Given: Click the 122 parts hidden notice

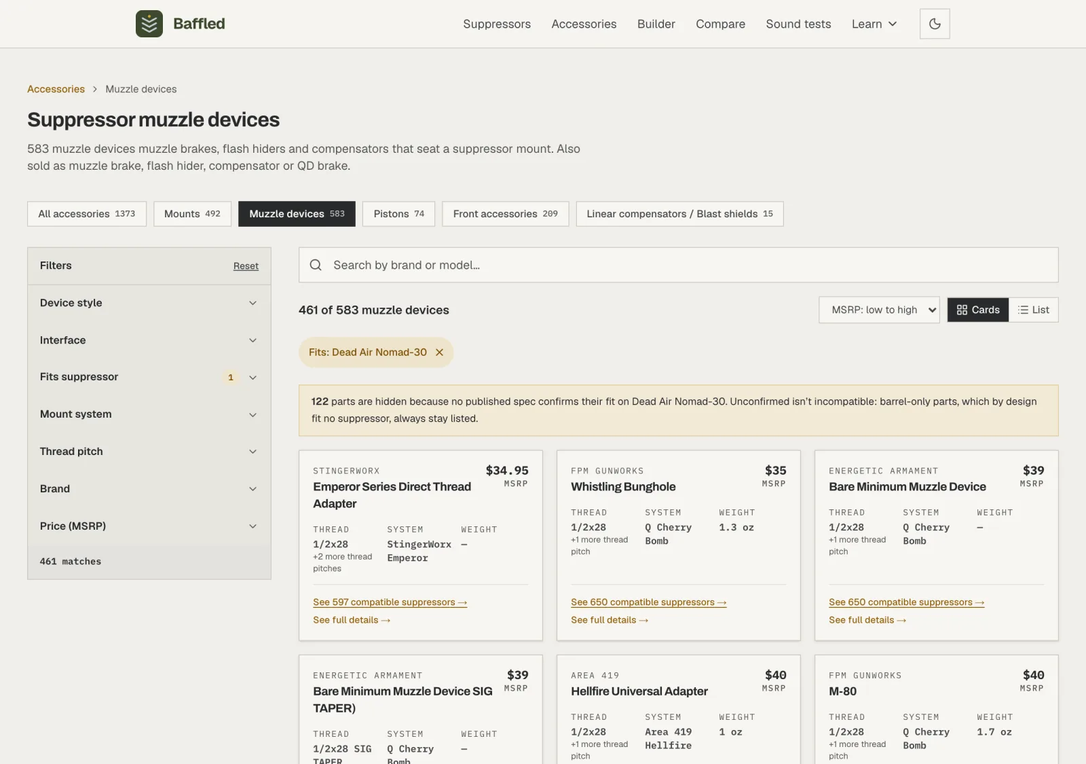Looking at the screenshot, I should [679, 410].
